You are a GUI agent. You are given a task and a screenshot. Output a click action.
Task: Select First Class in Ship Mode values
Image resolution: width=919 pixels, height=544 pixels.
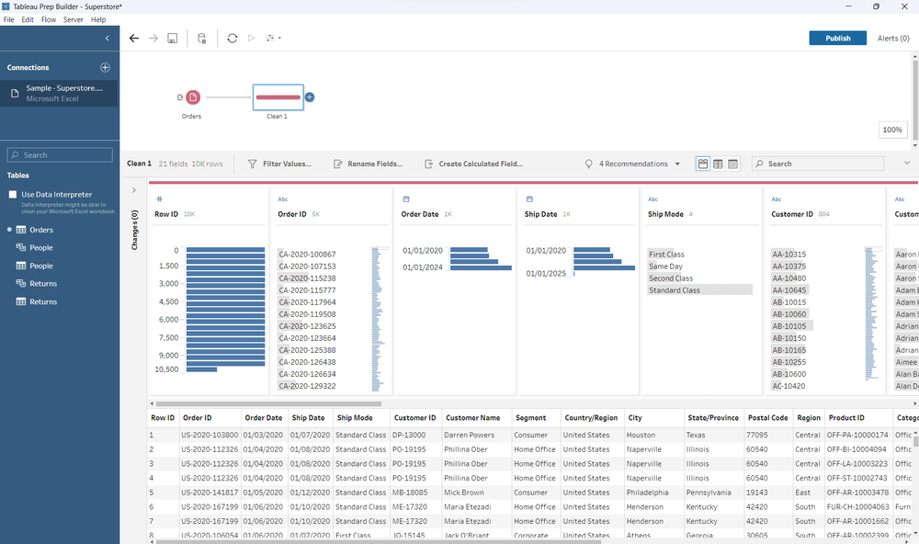tap(666, 255)
